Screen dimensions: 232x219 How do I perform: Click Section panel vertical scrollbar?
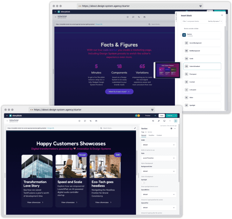(179, 153)
